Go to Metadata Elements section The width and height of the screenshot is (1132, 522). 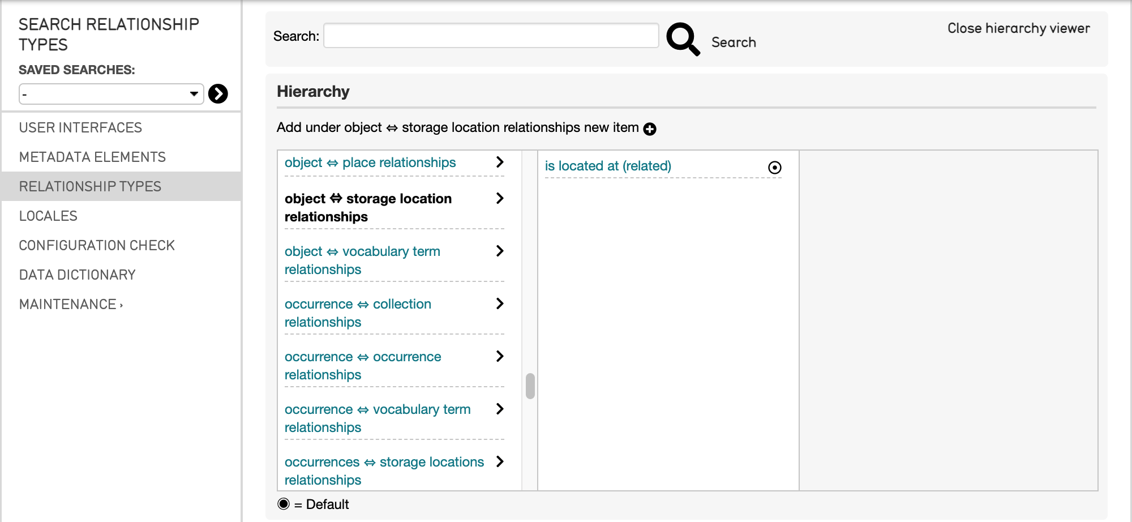coord(92,157)
